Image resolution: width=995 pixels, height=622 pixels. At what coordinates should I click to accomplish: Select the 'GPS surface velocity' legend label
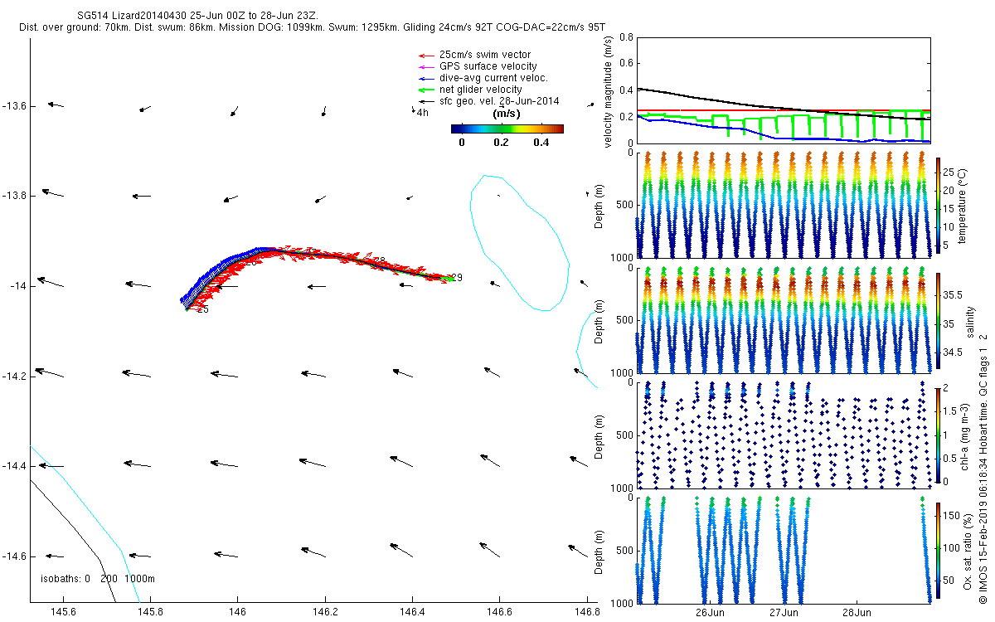coord(488,66)
